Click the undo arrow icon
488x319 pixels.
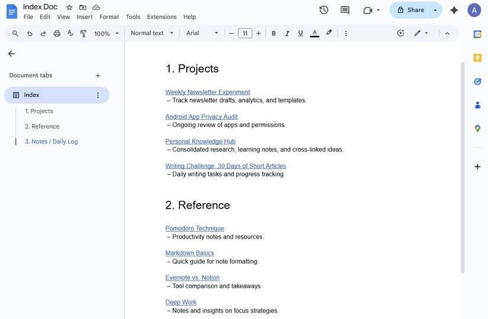click(x=30, y=34)
